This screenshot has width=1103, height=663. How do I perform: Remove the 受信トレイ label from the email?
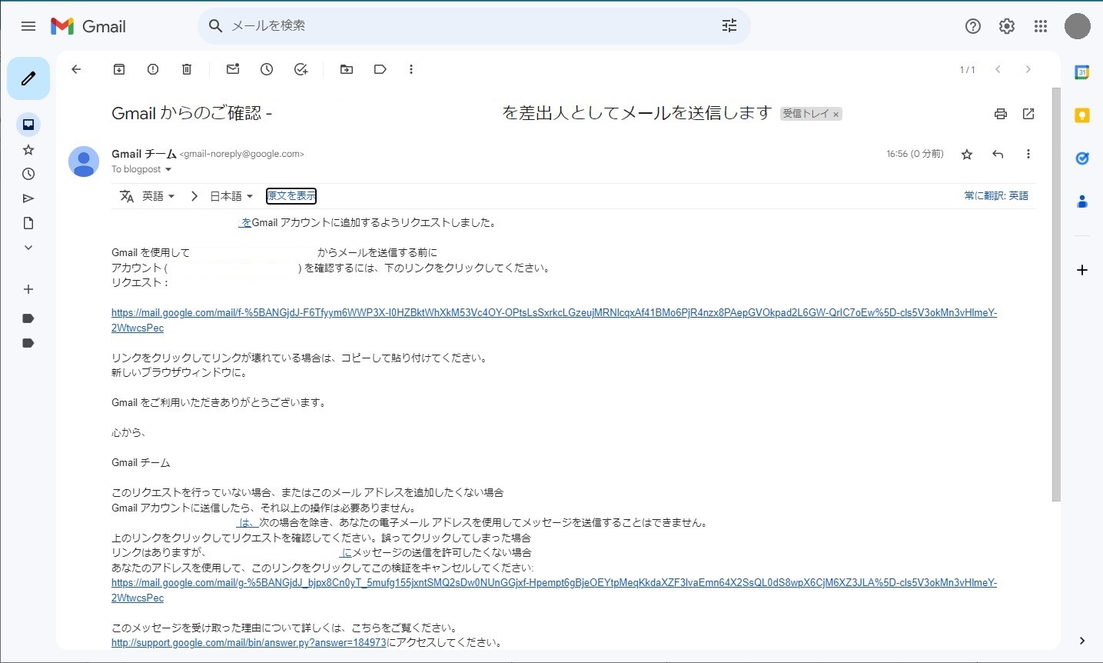click(x=836, y=115)
